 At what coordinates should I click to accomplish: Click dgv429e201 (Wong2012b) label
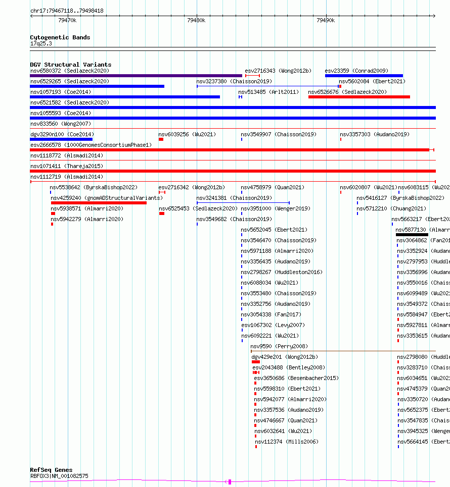tap(285, 357)
